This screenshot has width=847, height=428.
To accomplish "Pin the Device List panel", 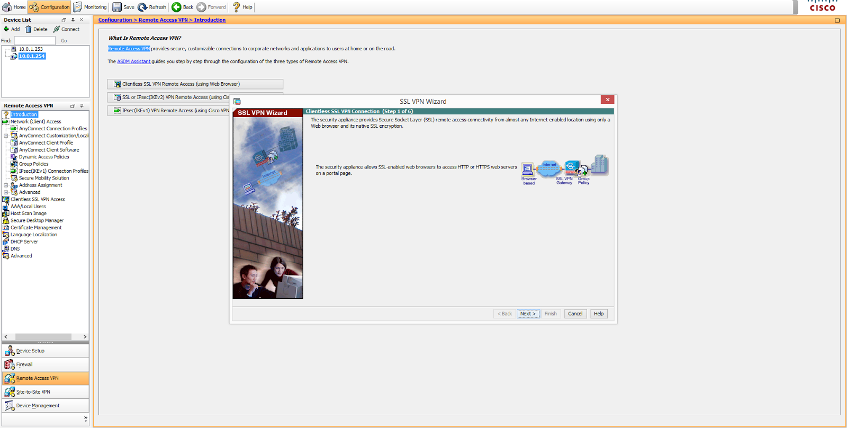I will [x=73, y=20].
